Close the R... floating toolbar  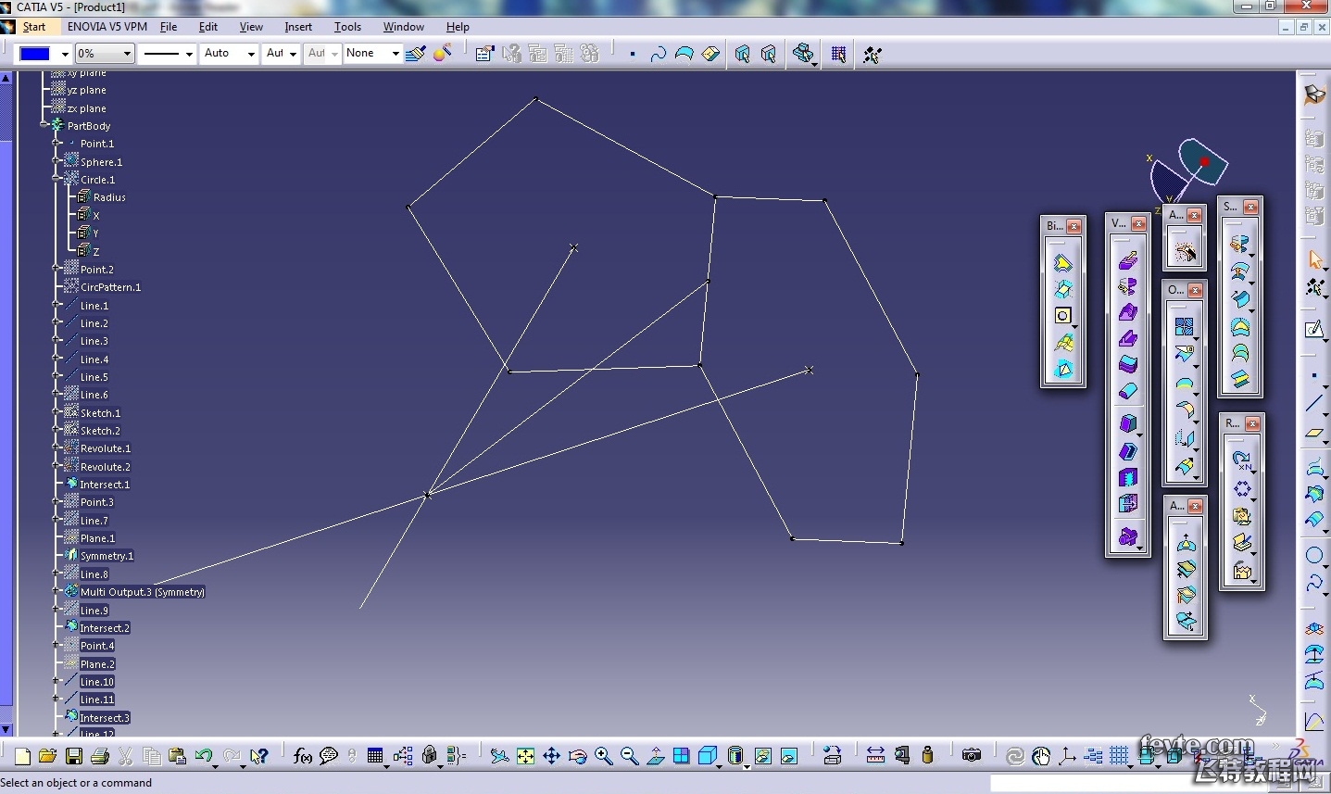point(1252,423)
